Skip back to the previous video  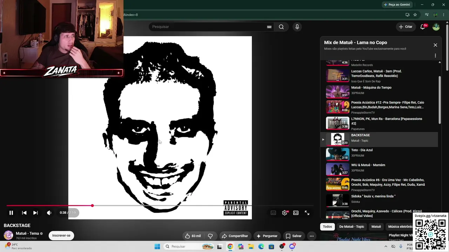coord(24,213)
